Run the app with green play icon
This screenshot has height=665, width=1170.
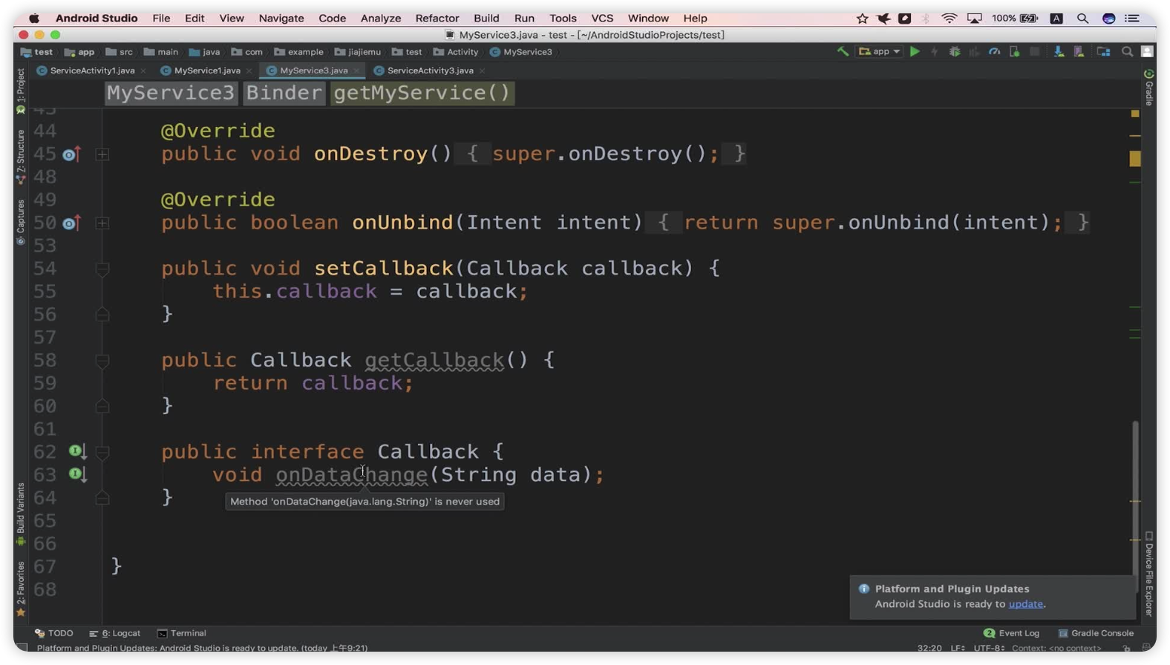coord(915,51)
